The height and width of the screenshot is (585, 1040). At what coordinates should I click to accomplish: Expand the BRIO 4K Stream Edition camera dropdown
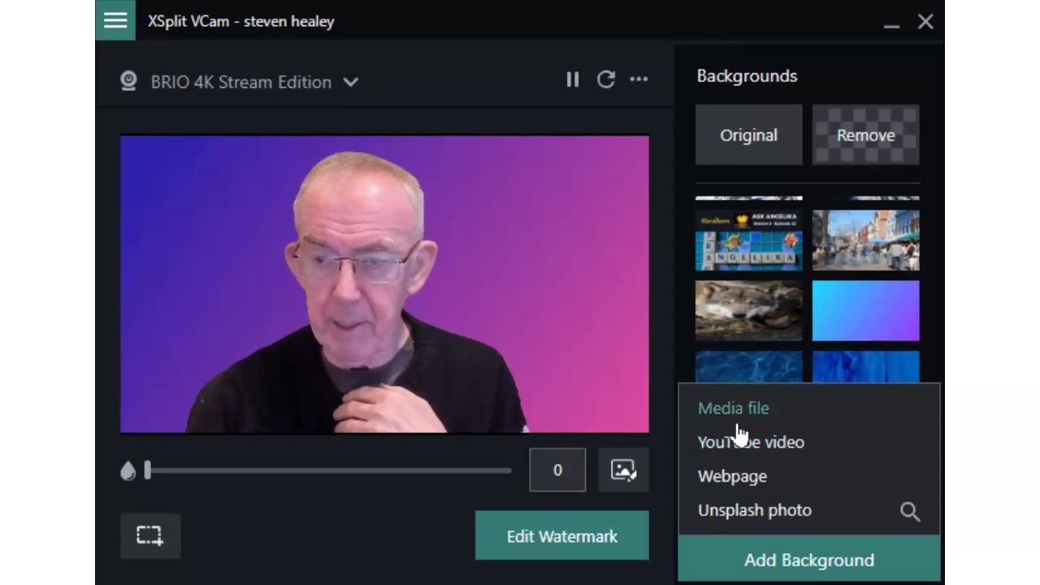click(350, 82)
